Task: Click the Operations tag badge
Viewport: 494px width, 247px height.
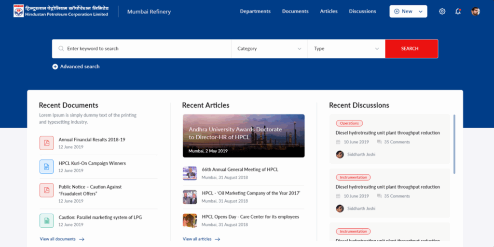Action: [x=349, y=123]
